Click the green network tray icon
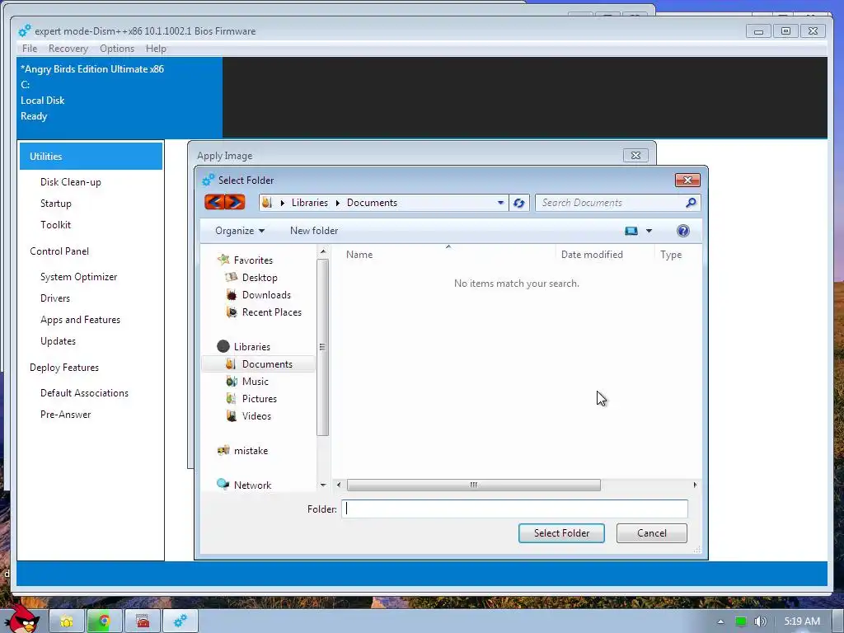The height and width of the screenshot is (633, 844). [x=741, y=621]
